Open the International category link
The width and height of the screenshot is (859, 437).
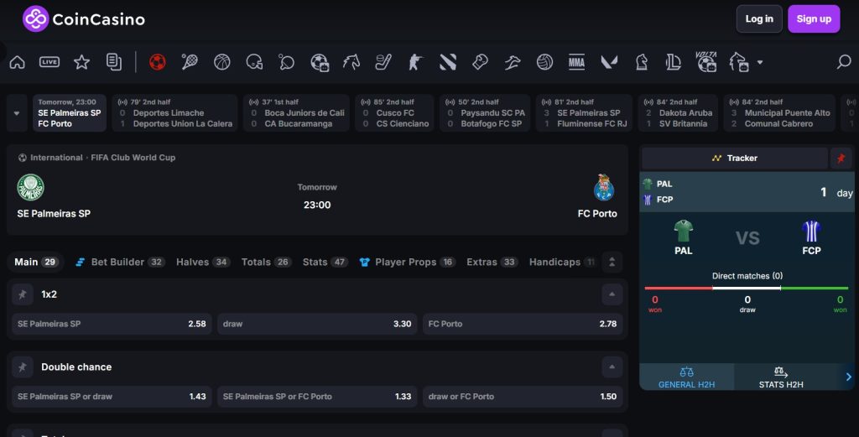point(56,158)
